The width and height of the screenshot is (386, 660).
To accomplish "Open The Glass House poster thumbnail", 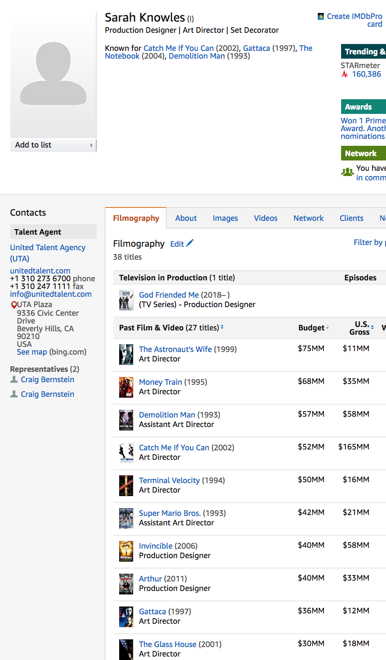I will pyautogui.click(x=126, y=650).
